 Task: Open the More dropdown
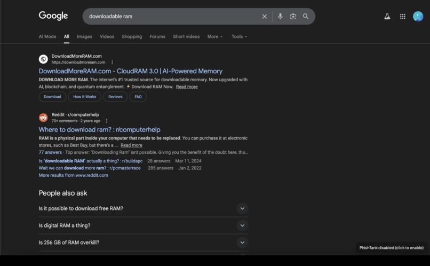tap(215, 36)
